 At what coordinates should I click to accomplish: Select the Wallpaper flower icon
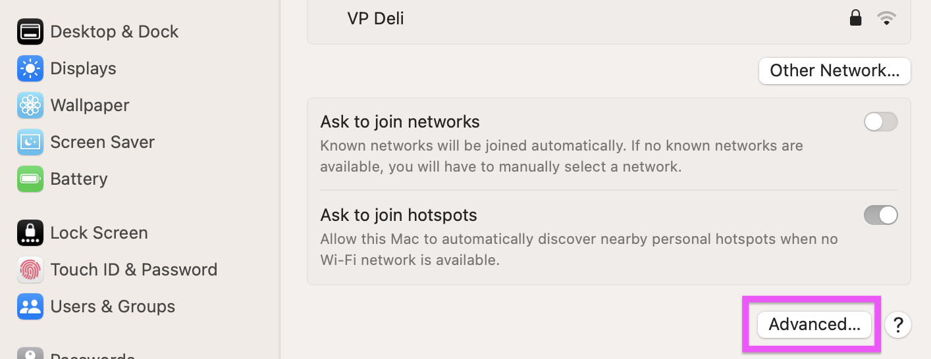pos(30,105)
